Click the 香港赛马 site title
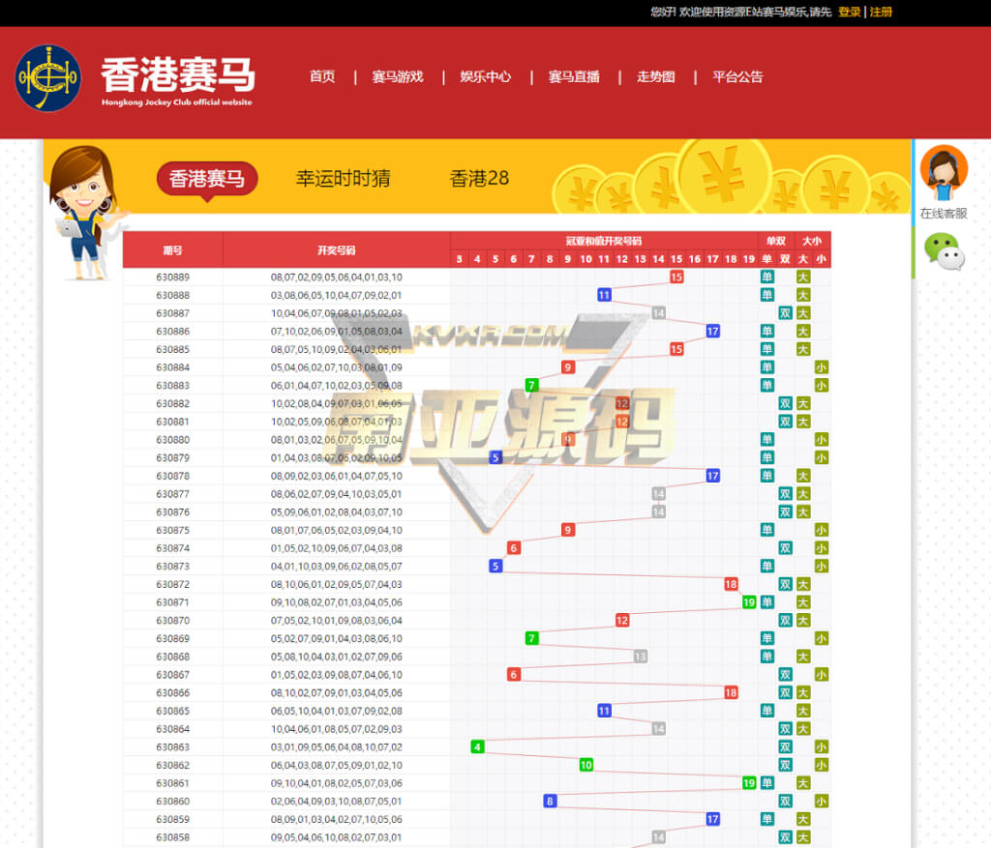This screenshot has height=848, width=991. point(178,74)
